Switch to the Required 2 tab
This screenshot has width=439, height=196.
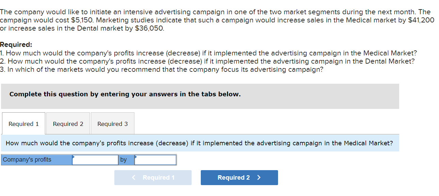click(x=67, y=124)
